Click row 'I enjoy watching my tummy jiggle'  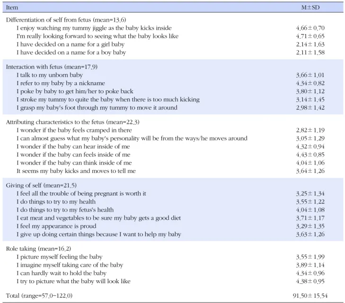pos(94,28)
